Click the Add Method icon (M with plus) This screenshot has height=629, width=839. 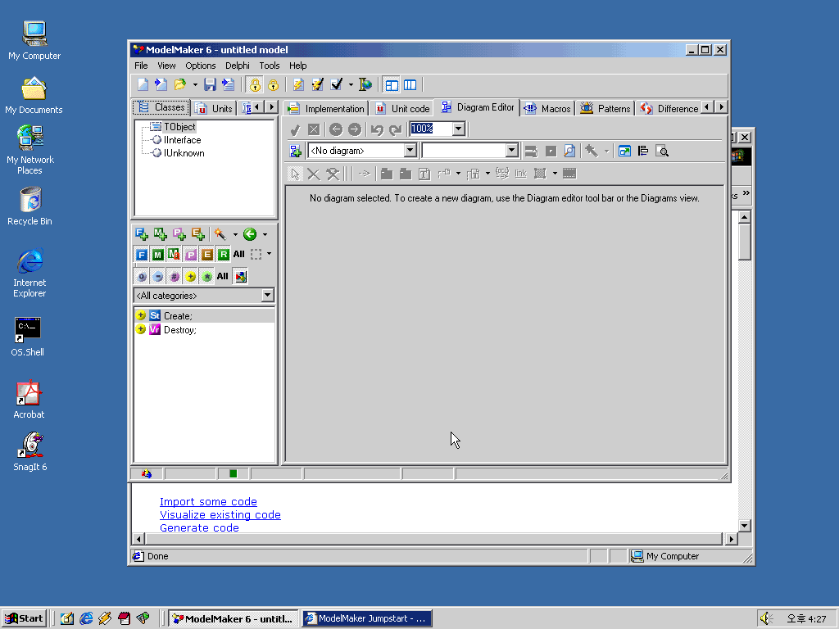click(161, 234)
